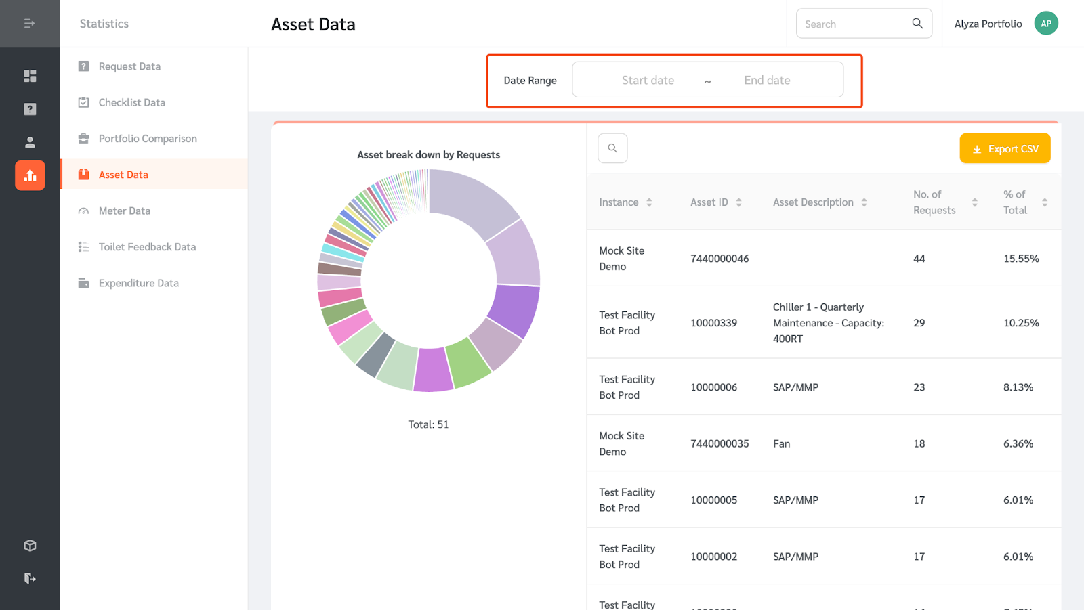1084x610 pixels.
Task: Click asset ID 10000005 cell
Action: click(713, 500)
